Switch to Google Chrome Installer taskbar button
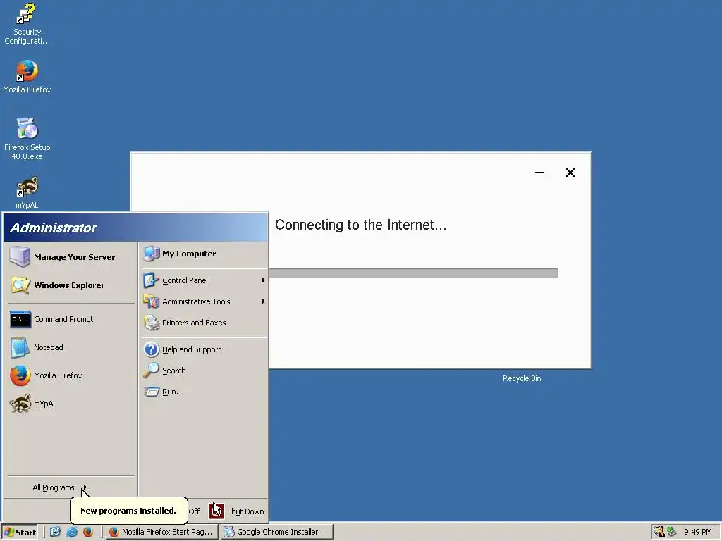Image resolution: width=722 pixels, height=541 pixels. coord(276,532)
